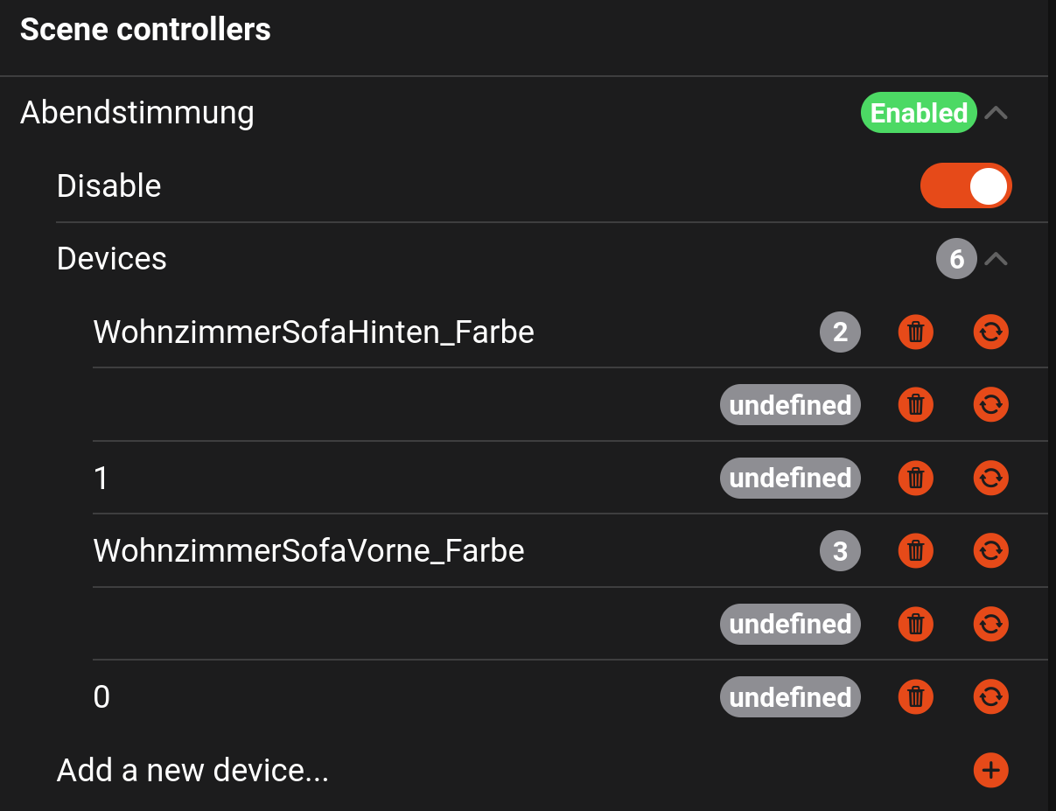Click the green Enabled badge

(x=919, y=113)
